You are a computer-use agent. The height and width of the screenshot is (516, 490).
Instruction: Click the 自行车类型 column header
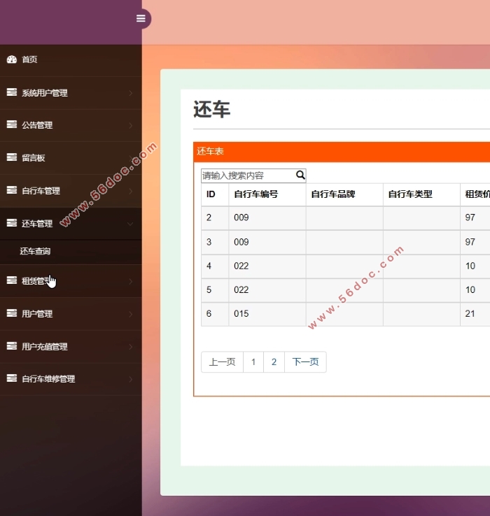[410, 194]
